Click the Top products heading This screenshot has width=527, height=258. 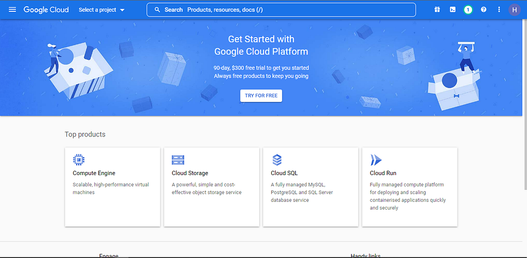click(x=85, y=134)
